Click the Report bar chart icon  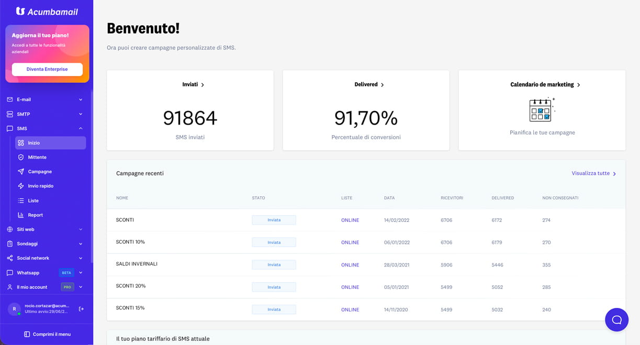point(21,215)
